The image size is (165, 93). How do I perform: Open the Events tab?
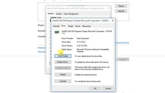[x=78, y=26]
